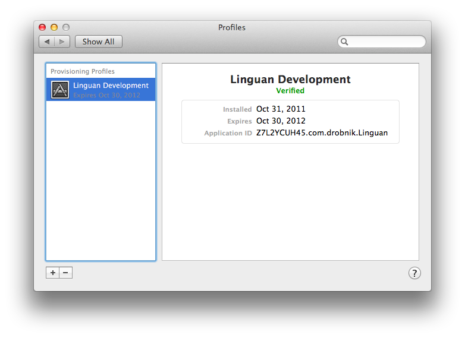This screenshot has width=465, height=338.
Task: Click the Installed date Oct 31, 2011
Action: pyautogui.click(x=281, y=109)
